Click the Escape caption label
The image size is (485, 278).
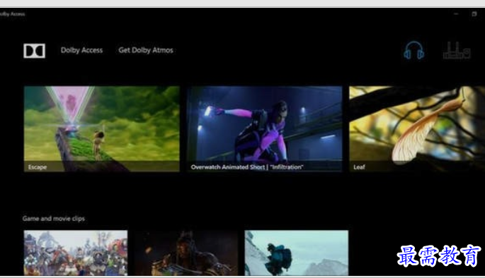pos(38,167)
